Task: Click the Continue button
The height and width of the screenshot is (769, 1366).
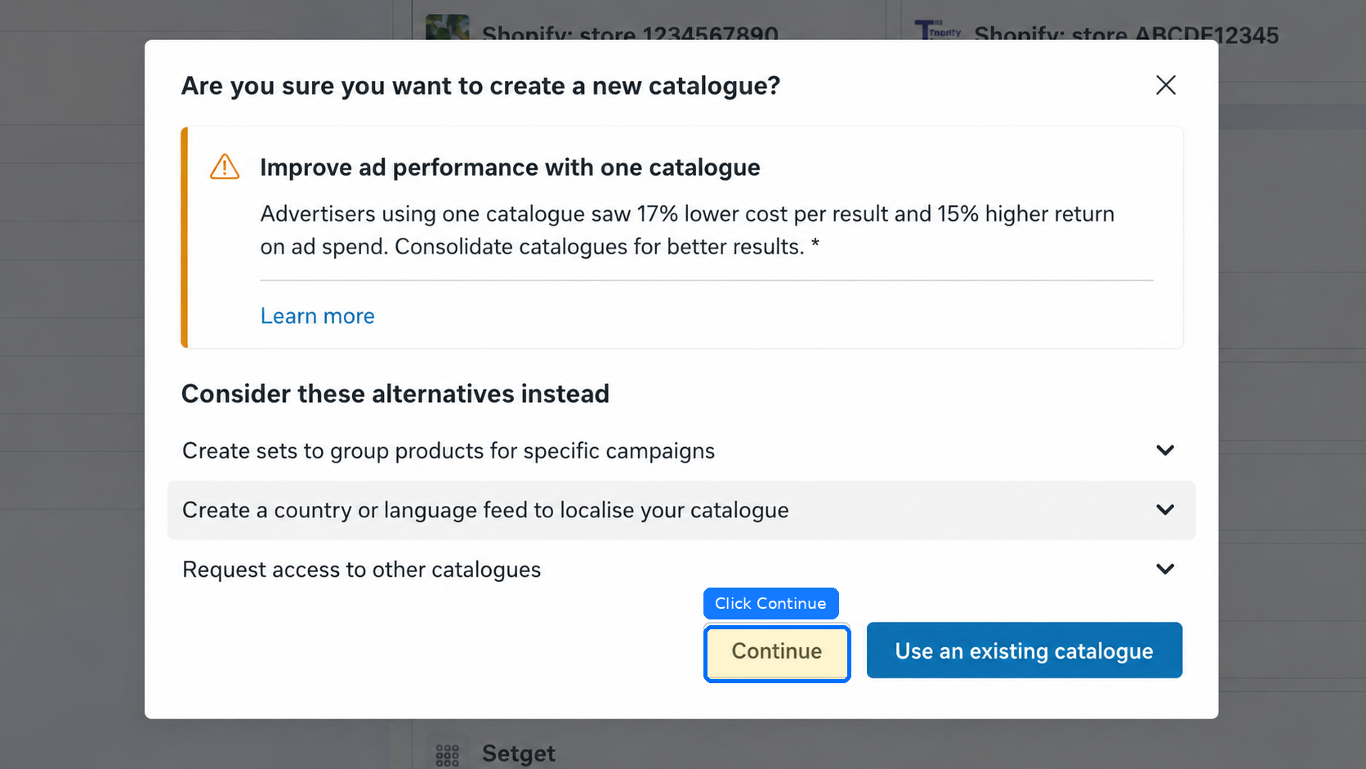Action: coord(777,651)
